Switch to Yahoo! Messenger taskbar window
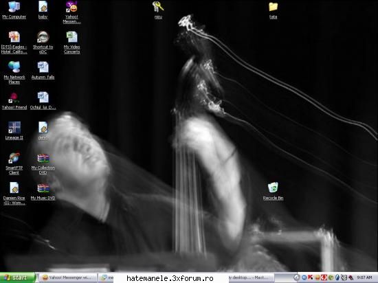378x283 pixels. click(68, 278)
